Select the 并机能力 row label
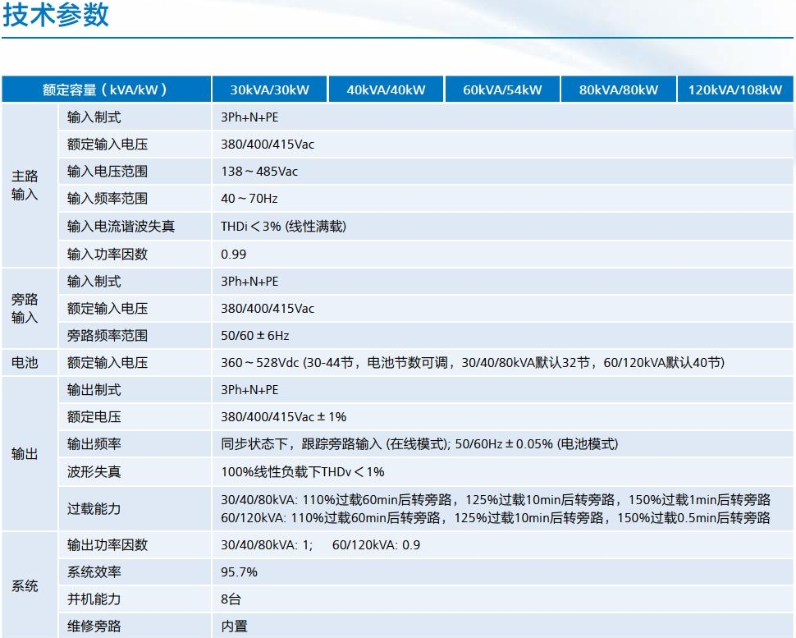This screenshot has height=638, width=796. coord(94,599)
